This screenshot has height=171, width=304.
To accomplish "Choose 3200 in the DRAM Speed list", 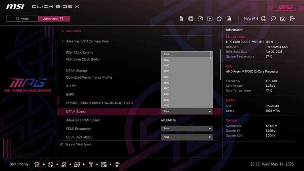I will click(x=186, y=71).
